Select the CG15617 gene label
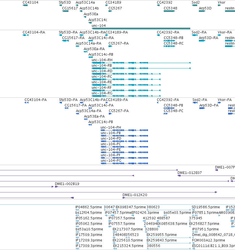The width and height of the screenshot is (235, 250). pos(70,8)
